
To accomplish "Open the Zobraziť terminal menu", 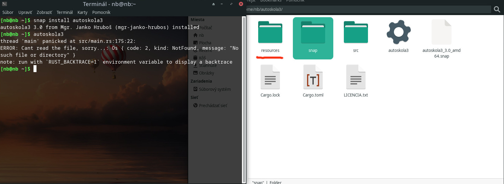I will coord(44,12).
